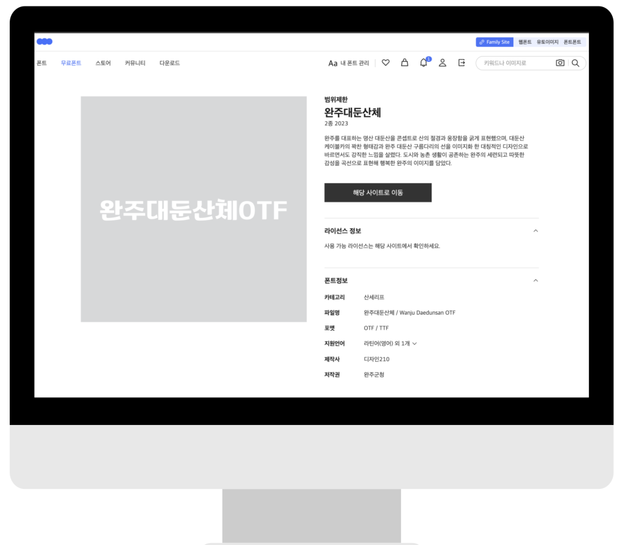The width and height of the screenshot is (623, 545).
Task: Select the 무료폰트 menu item
Action: tap(71, 63)
